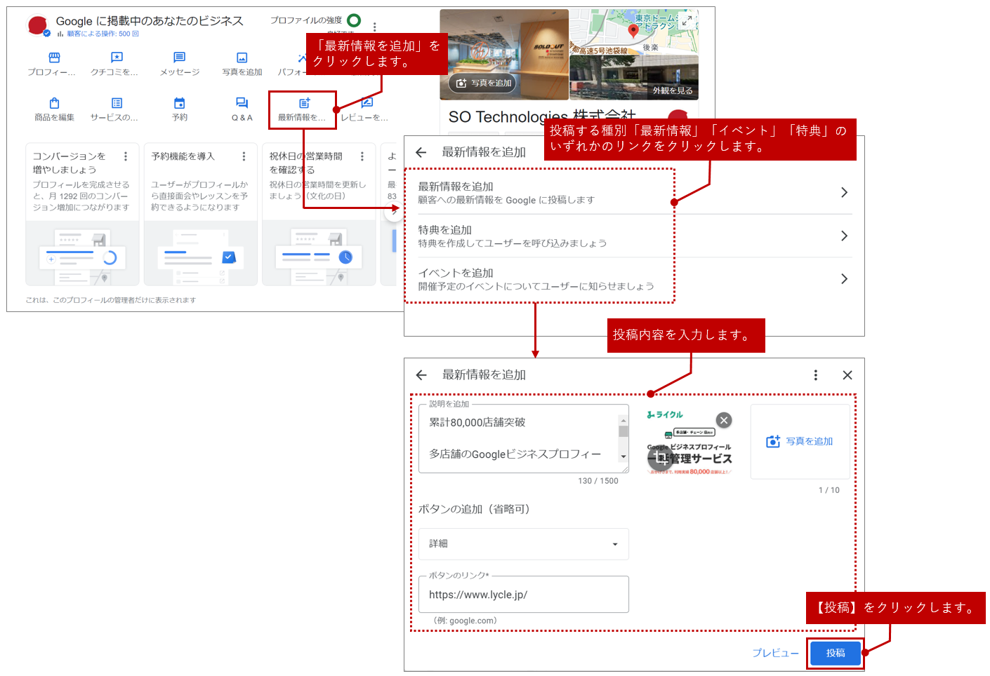Screen dimensions: 990x676
Task: Expand the 最新情報を追加 option row
Action: tap(632, 193)
